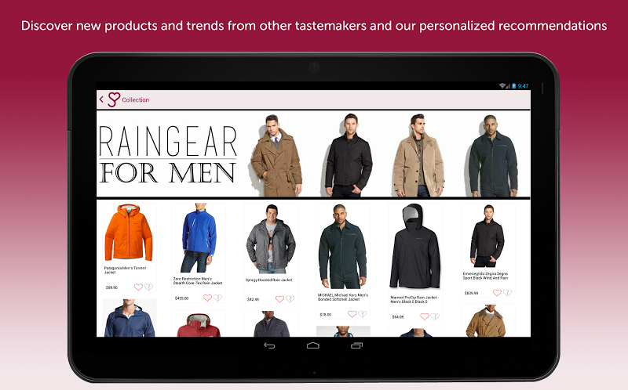Tap the Android back navigation button
The image size is (628, 390).
click(269, 345)
